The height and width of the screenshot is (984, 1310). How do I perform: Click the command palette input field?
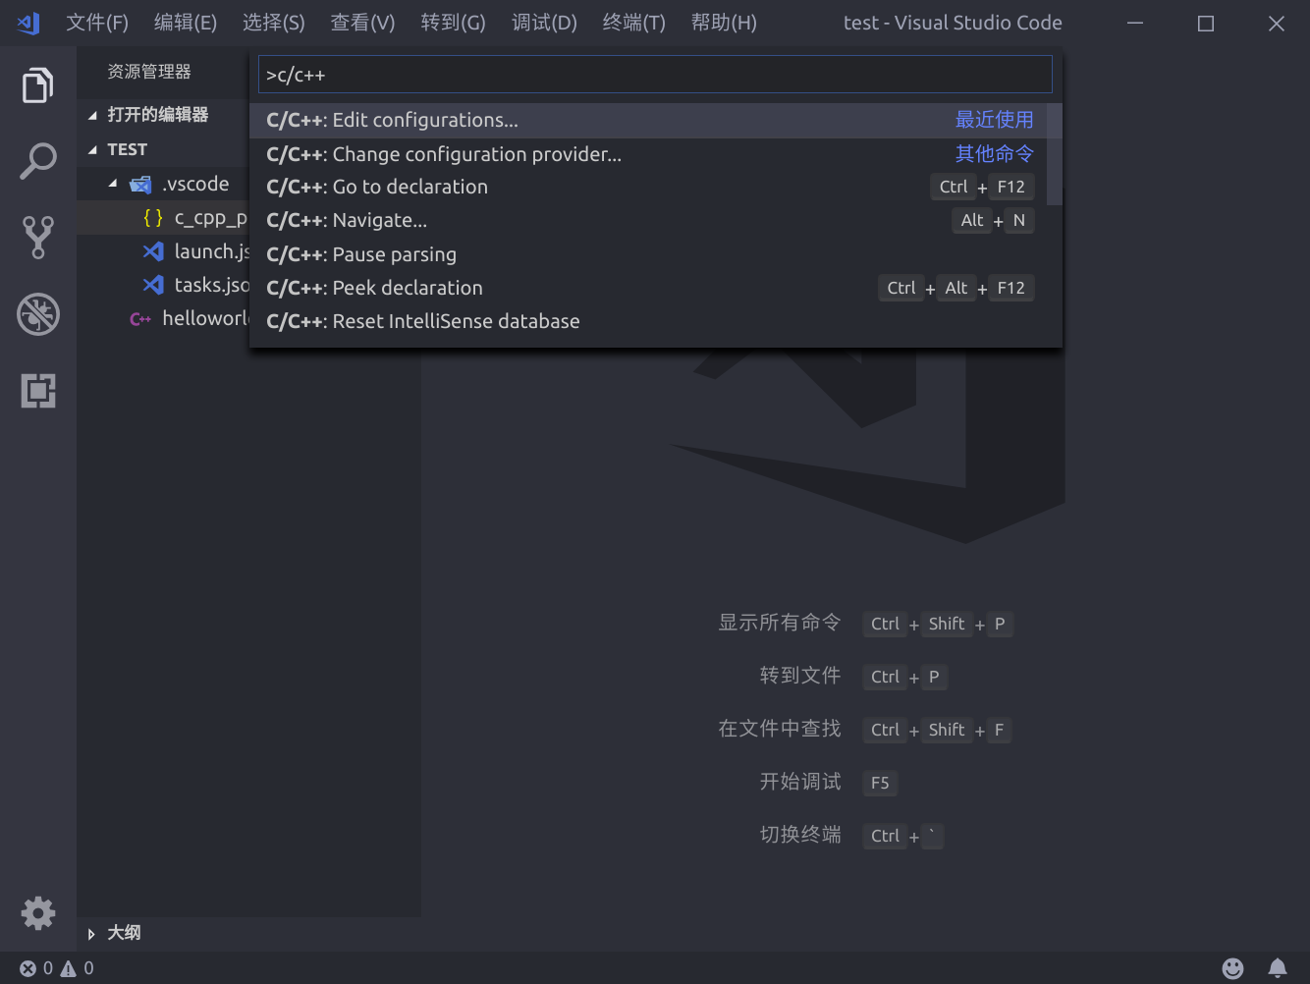click(655, 75)
